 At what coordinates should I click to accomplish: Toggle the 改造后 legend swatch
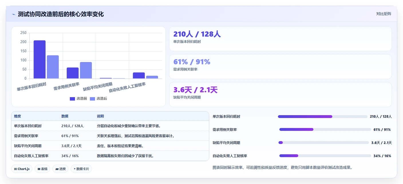[92, 99]
